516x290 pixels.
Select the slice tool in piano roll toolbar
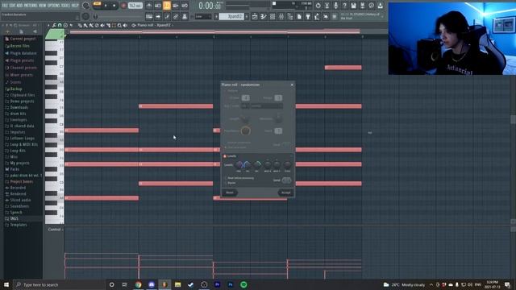[108, 25]
